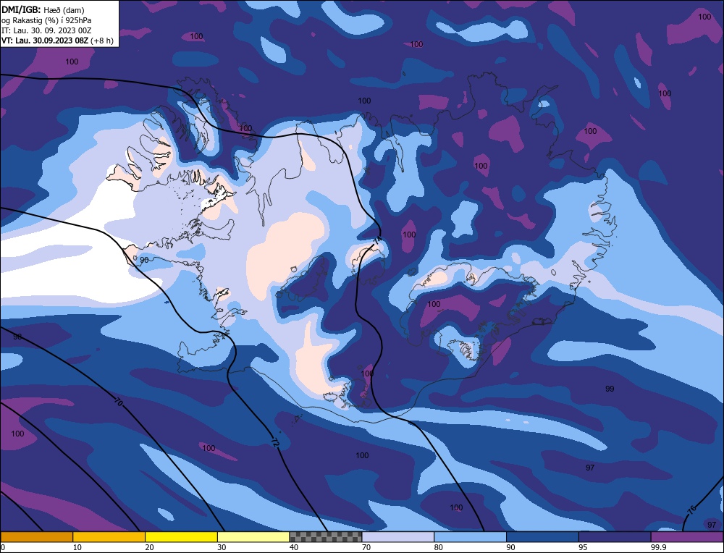Image resolution: width=724 pixels, height=553 pixels.
Task: Choose the dark navy 95–99.9 legend swatch
Action: pos(615,536)
